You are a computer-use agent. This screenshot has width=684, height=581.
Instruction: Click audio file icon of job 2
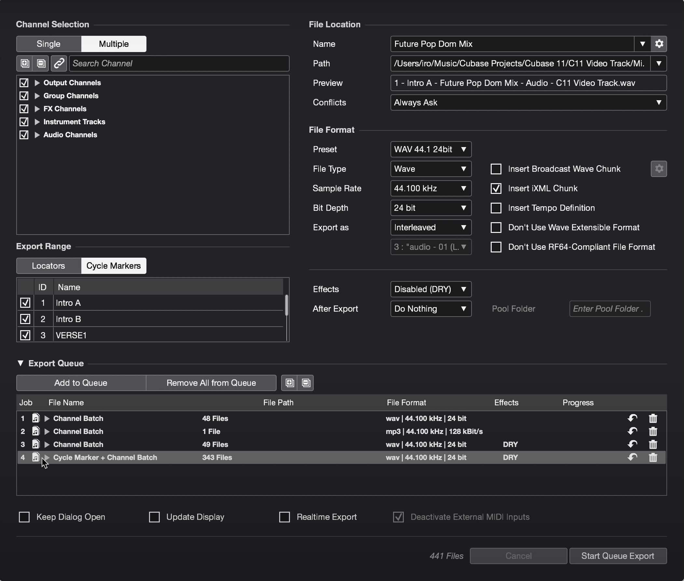click(35, 431)
